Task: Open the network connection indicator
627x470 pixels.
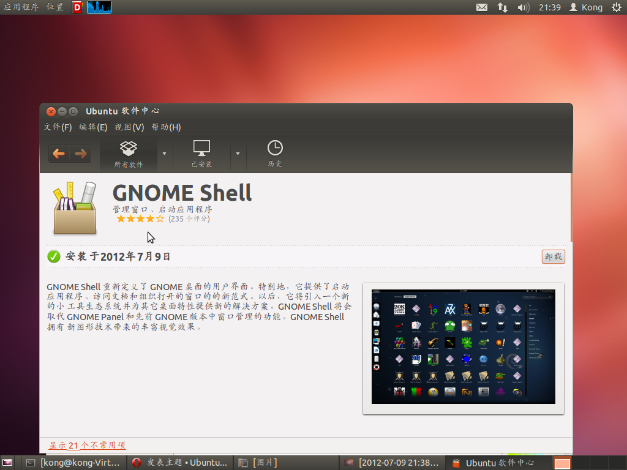Action: coord(503,7)
